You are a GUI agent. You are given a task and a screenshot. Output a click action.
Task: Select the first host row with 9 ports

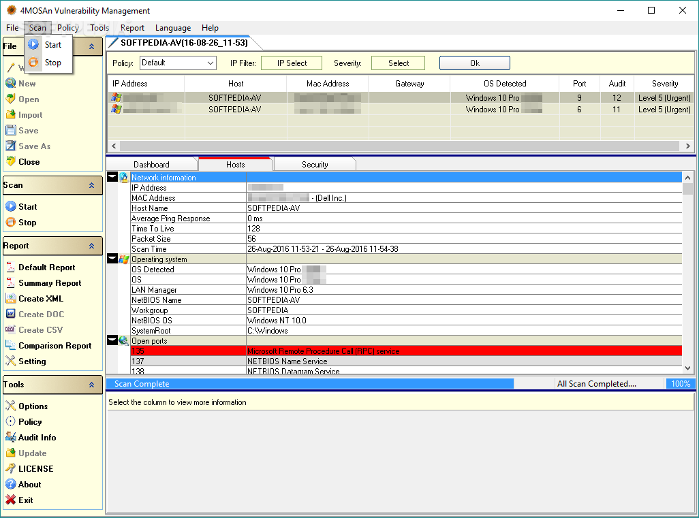pyautogui.click(x=401, y=97)
